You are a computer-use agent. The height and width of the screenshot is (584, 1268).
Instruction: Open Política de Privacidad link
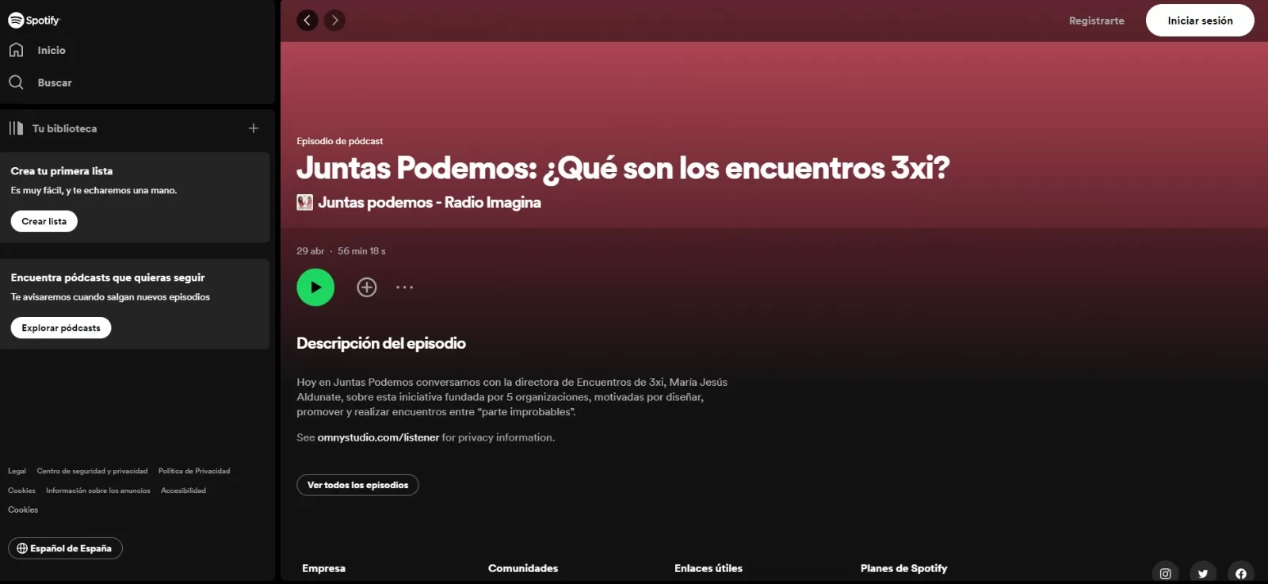click(x=194, y=471)
